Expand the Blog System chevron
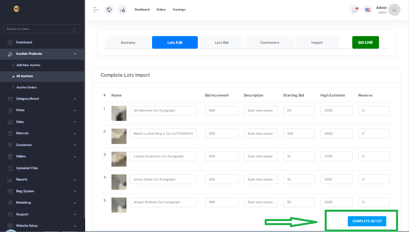The width and height of the screenshot is (409, 232). (75, 191)
